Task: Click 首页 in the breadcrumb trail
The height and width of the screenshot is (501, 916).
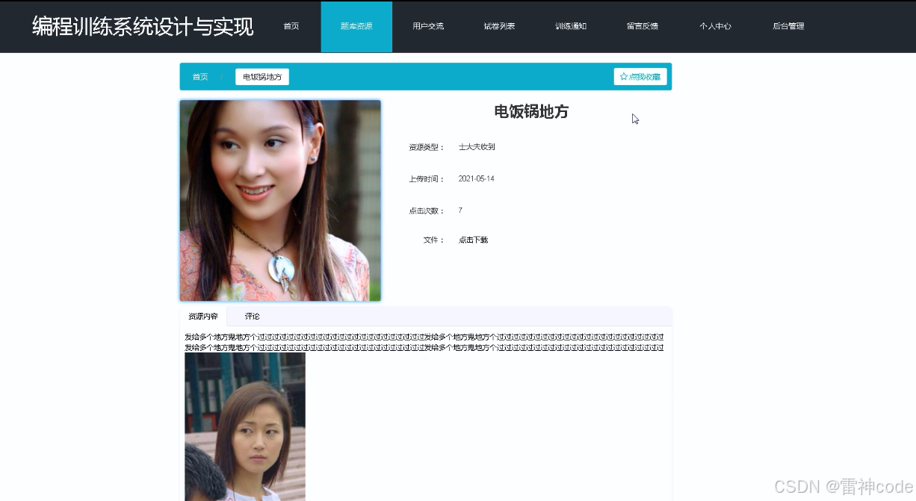Action: coord(199,75)
